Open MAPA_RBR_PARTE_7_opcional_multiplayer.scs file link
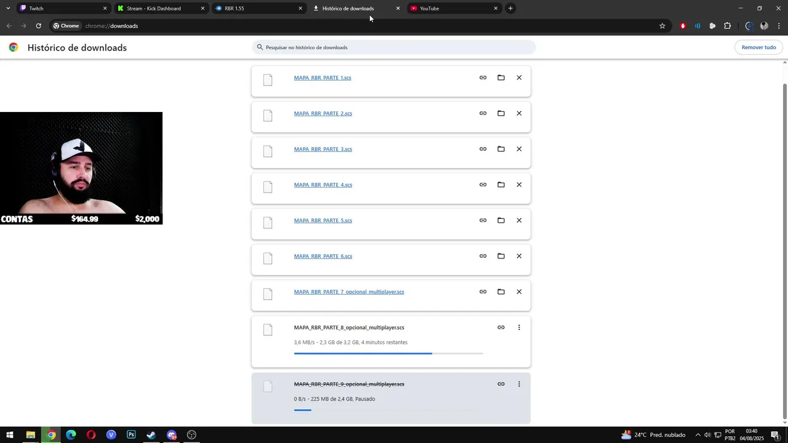The width and height of the screenshot is (788, 443). point(349,292)
